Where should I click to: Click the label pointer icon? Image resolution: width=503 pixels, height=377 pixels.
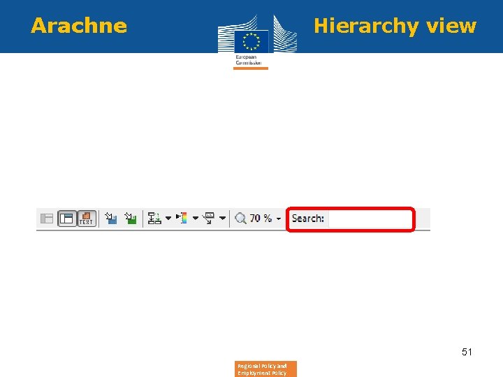click(208, 218)
